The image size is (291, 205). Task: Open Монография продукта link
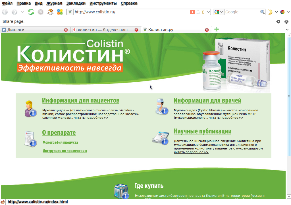(60, 142)
